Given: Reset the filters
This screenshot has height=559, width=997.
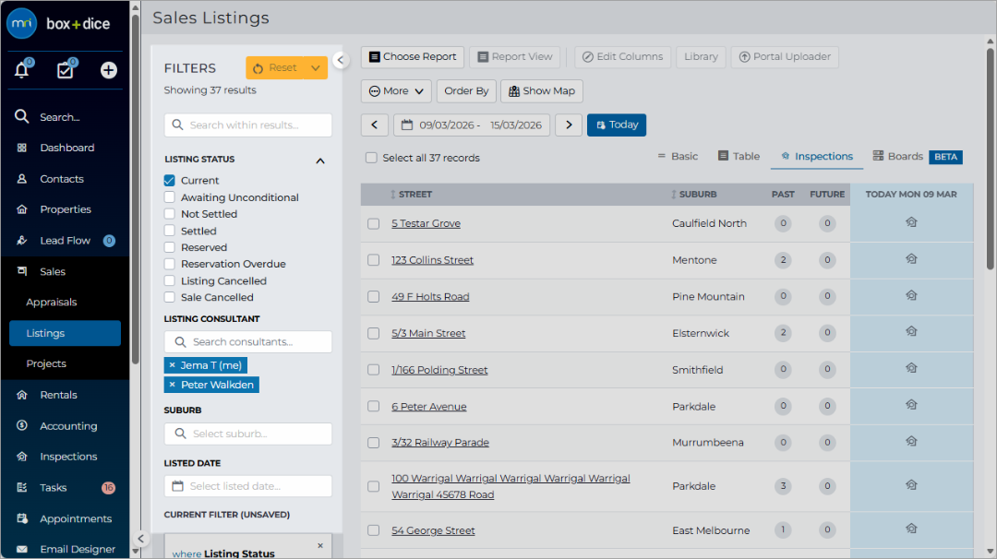Looking at the screenshot, I should tap(275, 68).
